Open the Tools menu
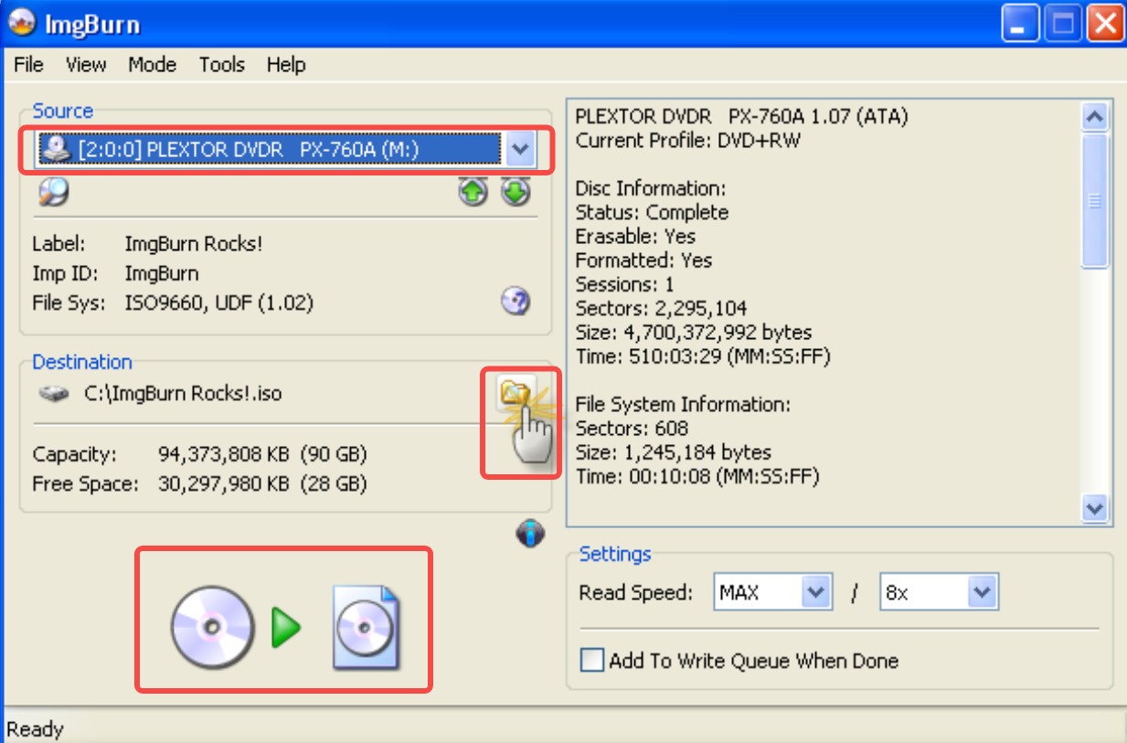The image size is (1127, 743). click(221, 65)
